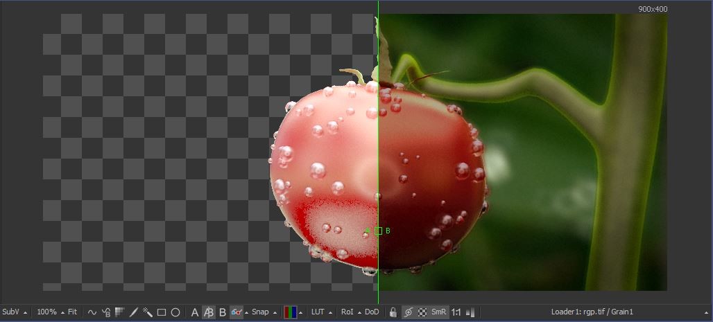713x322 pixels.
Task: Select the B-spline tool icon
Action: [106, 312]
